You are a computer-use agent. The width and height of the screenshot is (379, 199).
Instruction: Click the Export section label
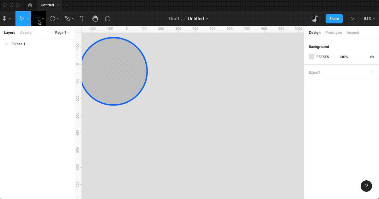314,72
